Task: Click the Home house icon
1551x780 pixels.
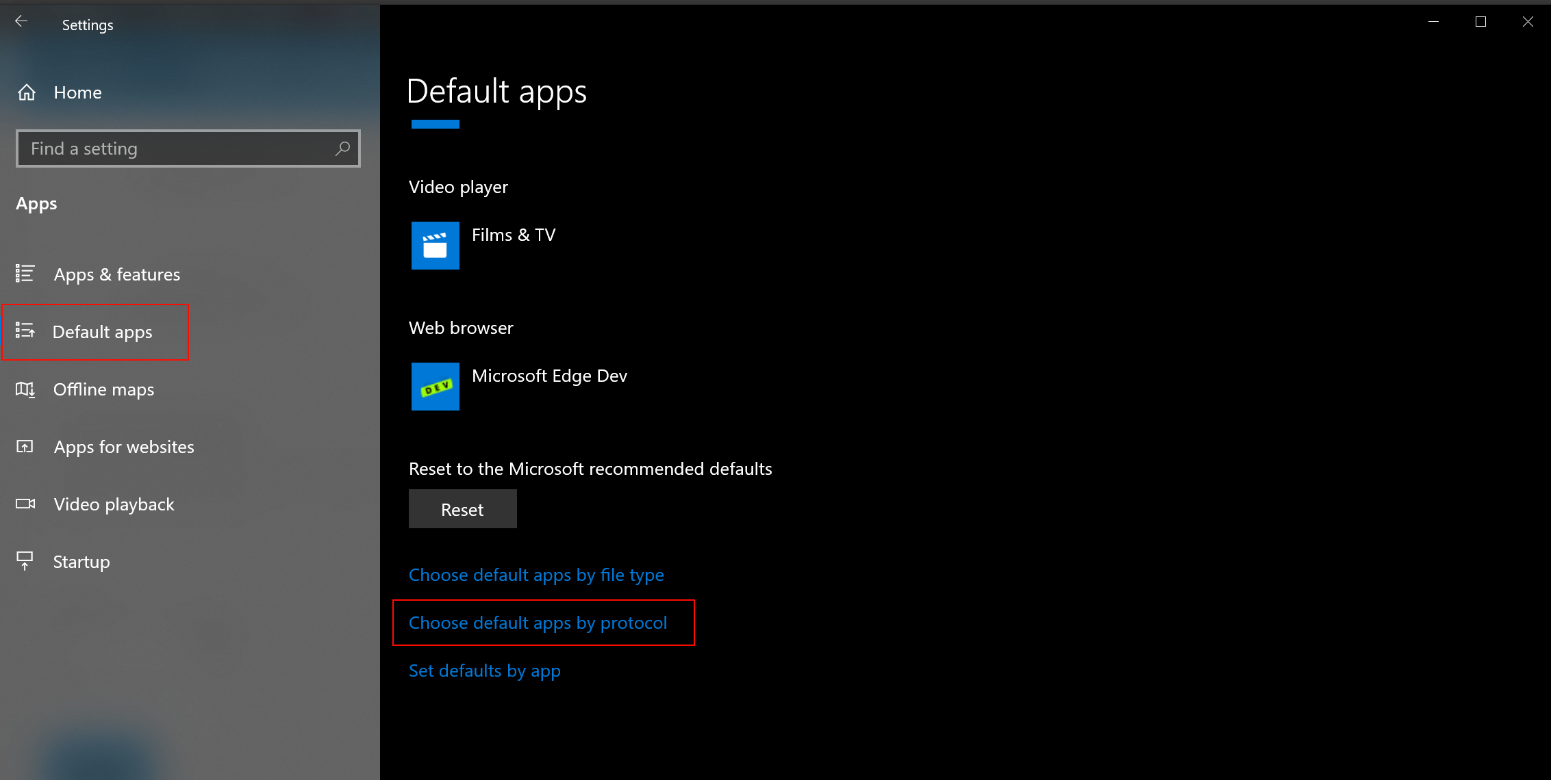Action: (27, 92)
